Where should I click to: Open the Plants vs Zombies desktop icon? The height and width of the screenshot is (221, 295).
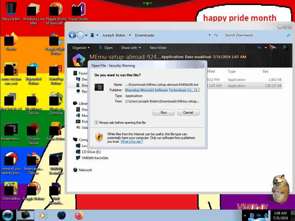56,104
